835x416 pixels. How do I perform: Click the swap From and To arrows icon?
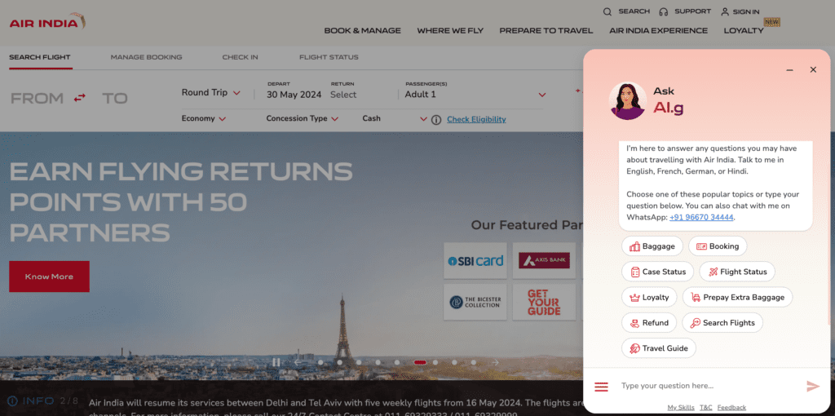coord(79,98)
